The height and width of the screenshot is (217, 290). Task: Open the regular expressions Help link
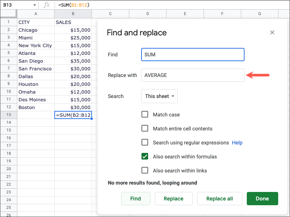tap(237, 143)
